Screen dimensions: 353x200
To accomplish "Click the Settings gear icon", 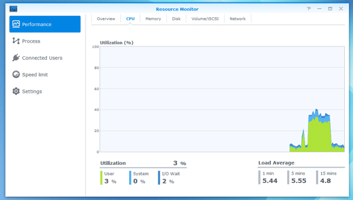I will coord(16,91).
